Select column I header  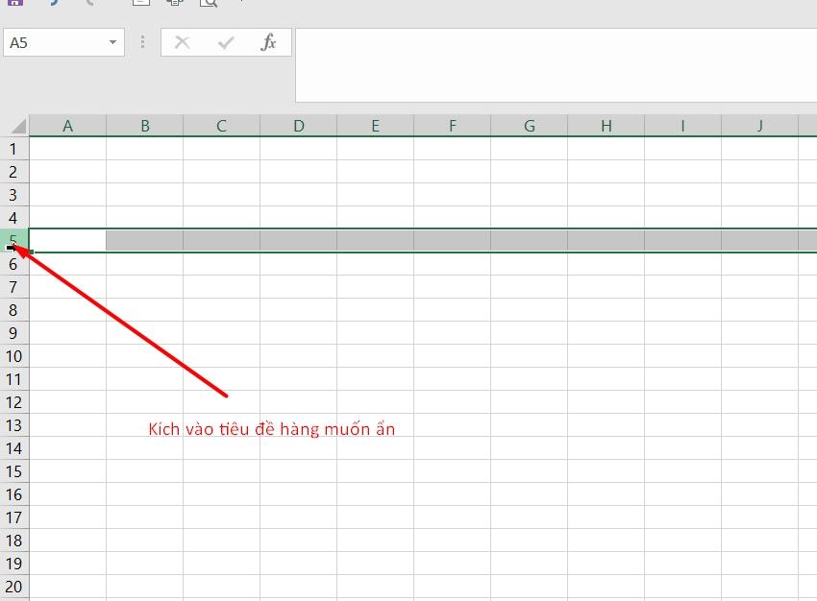tap(682, 126)
